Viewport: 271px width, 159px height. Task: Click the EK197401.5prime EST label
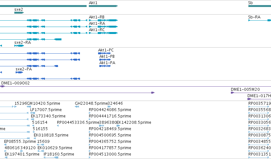click(22, 154)
